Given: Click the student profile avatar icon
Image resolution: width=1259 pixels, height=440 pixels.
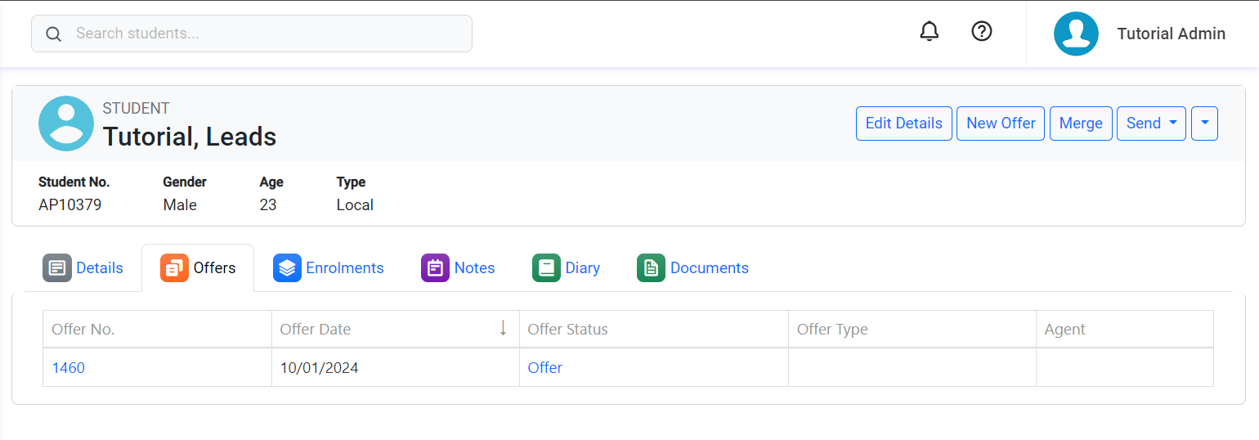Looking at the screenshot, I should click(x=66, y=123).
